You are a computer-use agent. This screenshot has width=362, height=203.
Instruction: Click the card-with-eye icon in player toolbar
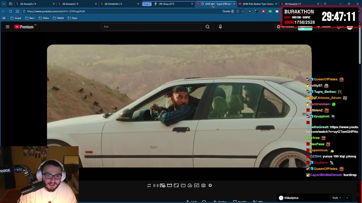[x=163, y=186]
